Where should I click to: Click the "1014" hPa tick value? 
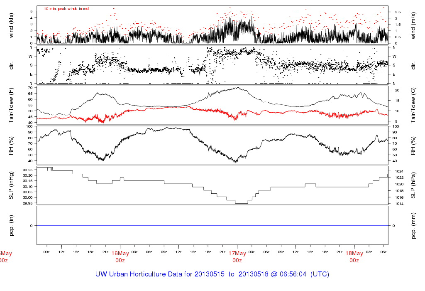click(x=399, y=204)
